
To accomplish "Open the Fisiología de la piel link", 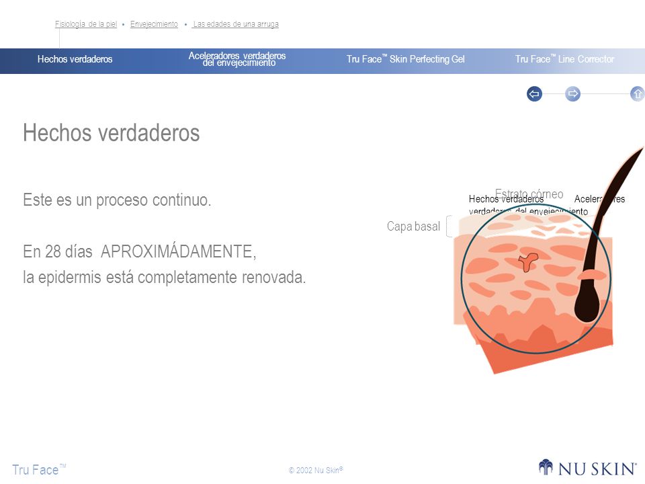I will click(x=86, y=24).
